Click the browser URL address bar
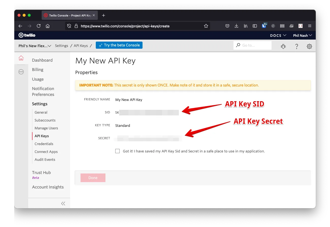Image resolution: width=330 pixels, height=227 pixels. tap(137, 26)
